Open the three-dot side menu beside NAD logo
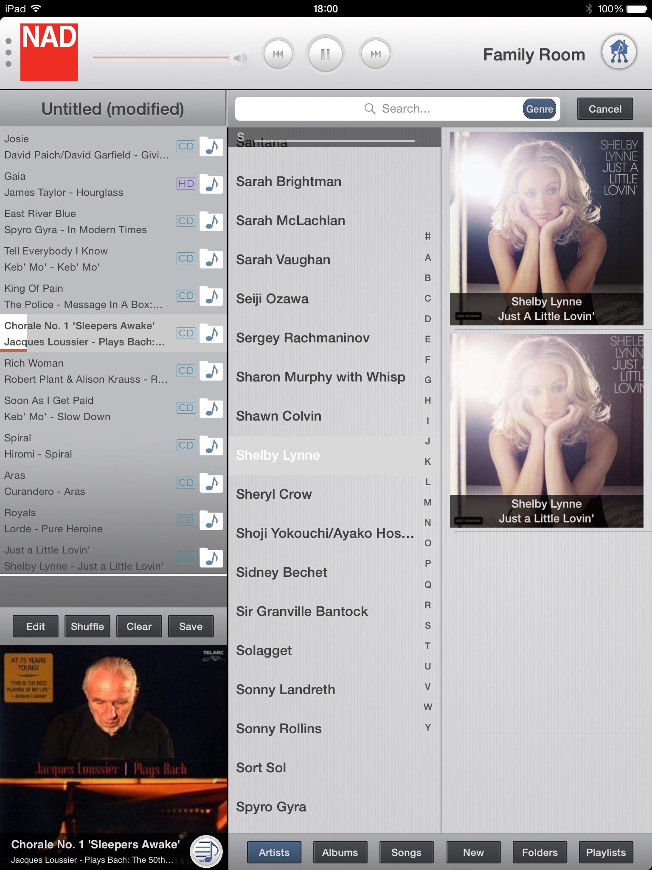This screenshot has height=870, width=652. (x=8, y=53)
